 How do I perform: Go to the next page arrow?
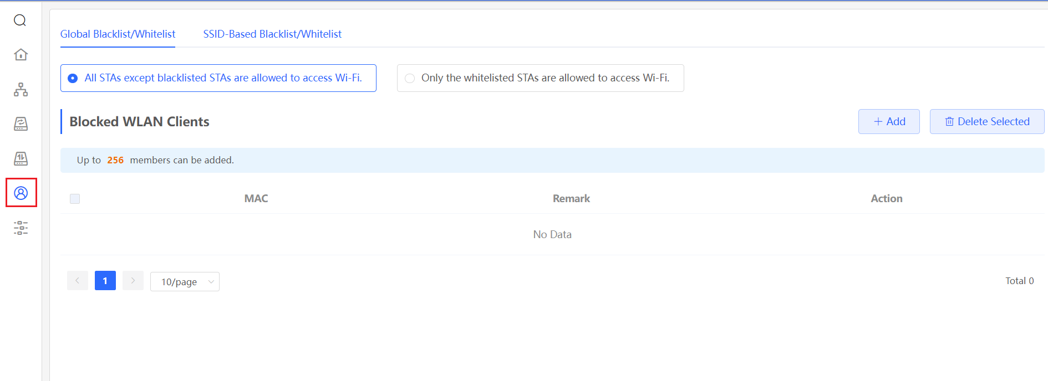point(133,281)
